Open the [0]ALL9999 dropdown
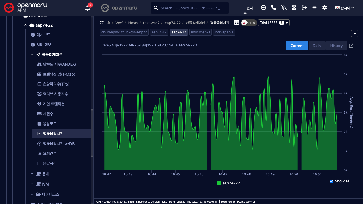363x204 pixels. tap(273, 23)
